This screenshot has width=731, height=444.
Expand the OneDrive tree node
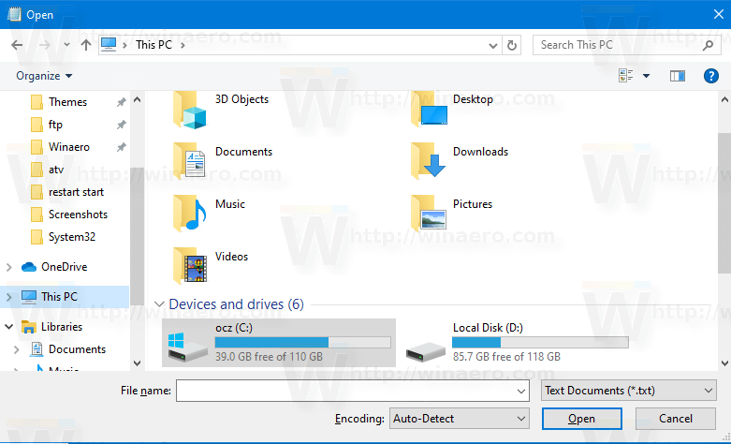(8, 267)
